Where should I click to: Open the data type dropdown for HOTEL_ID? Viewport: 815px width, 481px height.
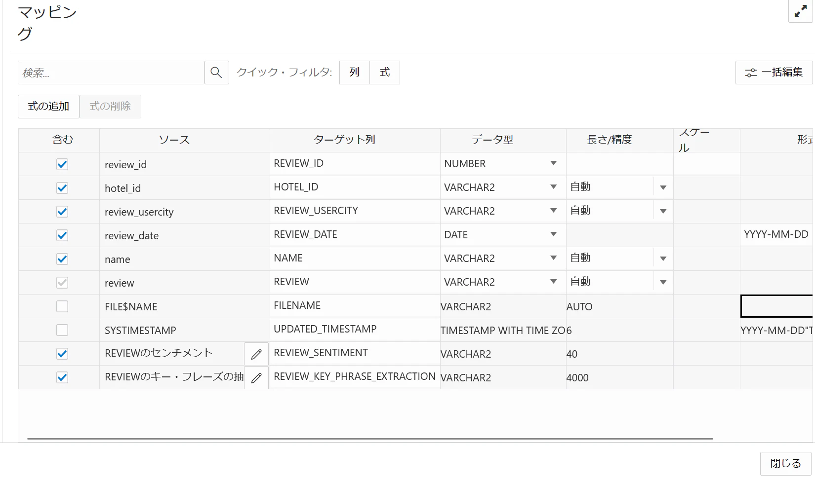click(x=554, y=187)
